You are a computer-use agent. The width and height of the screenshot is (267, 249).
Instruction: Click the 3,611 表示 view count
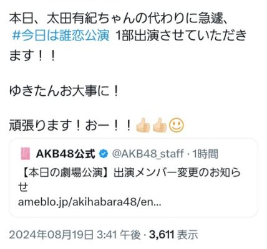pyautogui.click(x=173, y=235)
